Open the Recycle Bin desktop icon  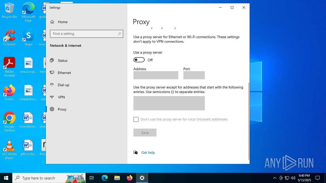coord(9,11)
